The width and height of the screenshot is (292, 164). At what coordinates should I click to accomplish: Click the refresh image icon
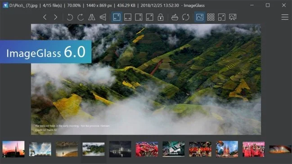186,17
